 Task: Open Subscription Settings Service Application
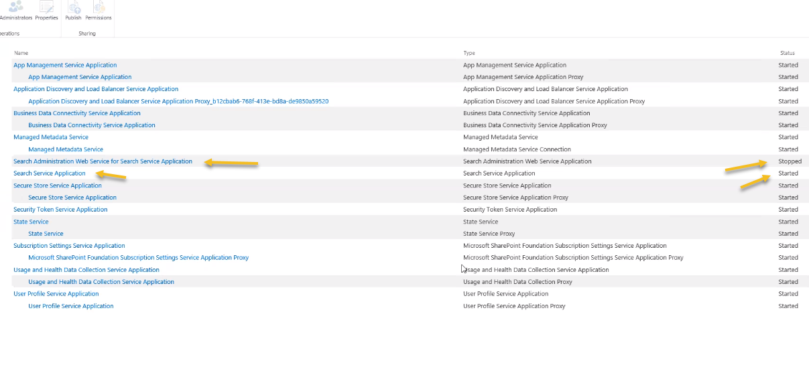(x=69, y=246)
